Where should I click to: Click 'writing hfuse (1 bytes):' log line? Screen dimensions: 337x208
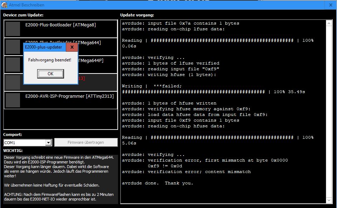pos(169,75)
